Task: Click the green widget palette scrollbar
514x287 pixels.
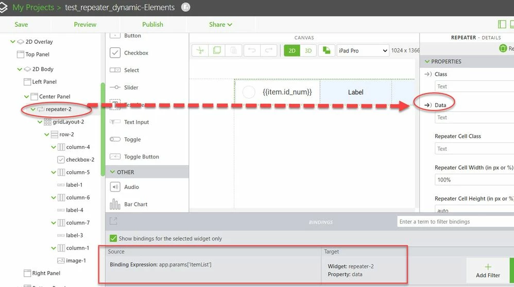Action: point(103,129)
